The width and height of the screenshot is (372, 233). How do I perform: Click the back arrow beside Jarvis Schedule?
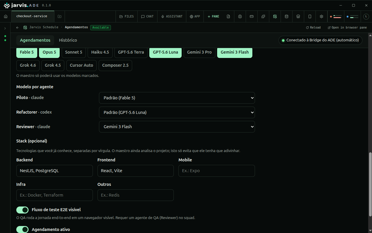point(17,27)
